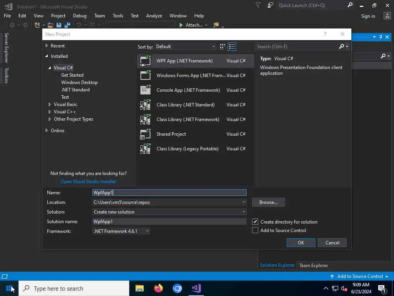This screenshot has height=296, width=394.
Task: Switch templates to small icons view
Action: [222, 47]
